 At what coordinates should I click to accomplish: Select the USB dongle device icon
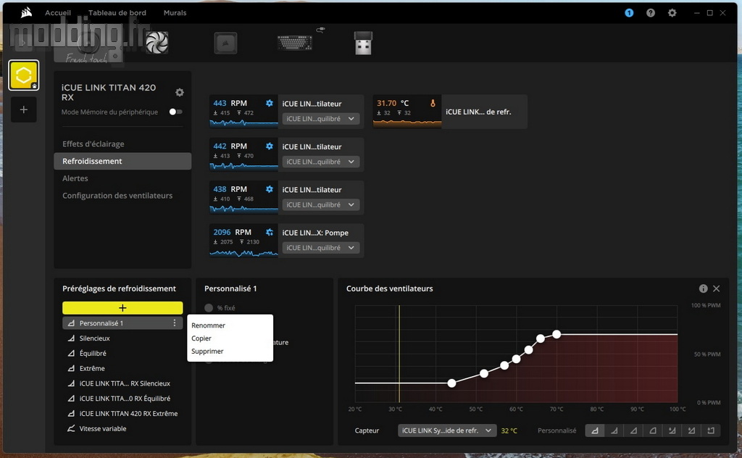[x=364, y=43]
